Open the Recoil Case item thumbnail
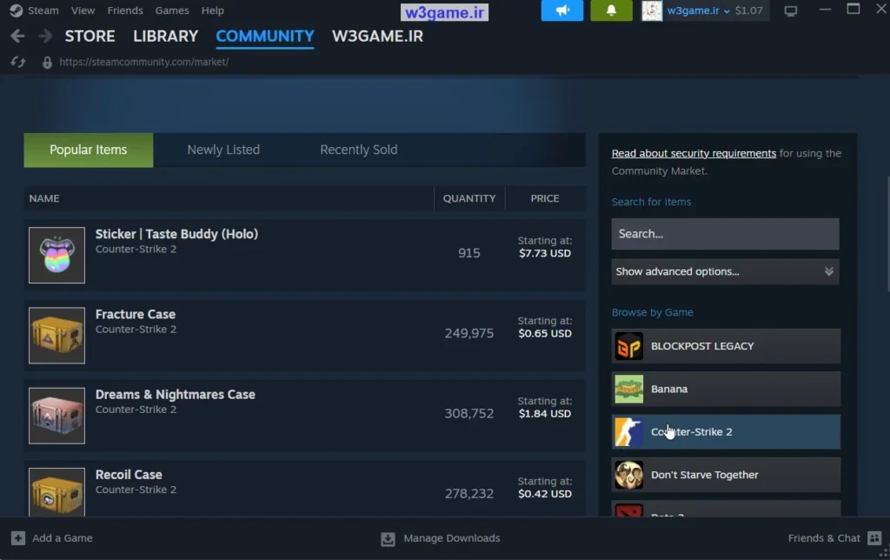The height and width of the screenshot is (560, 890). (x=56, y=492)
